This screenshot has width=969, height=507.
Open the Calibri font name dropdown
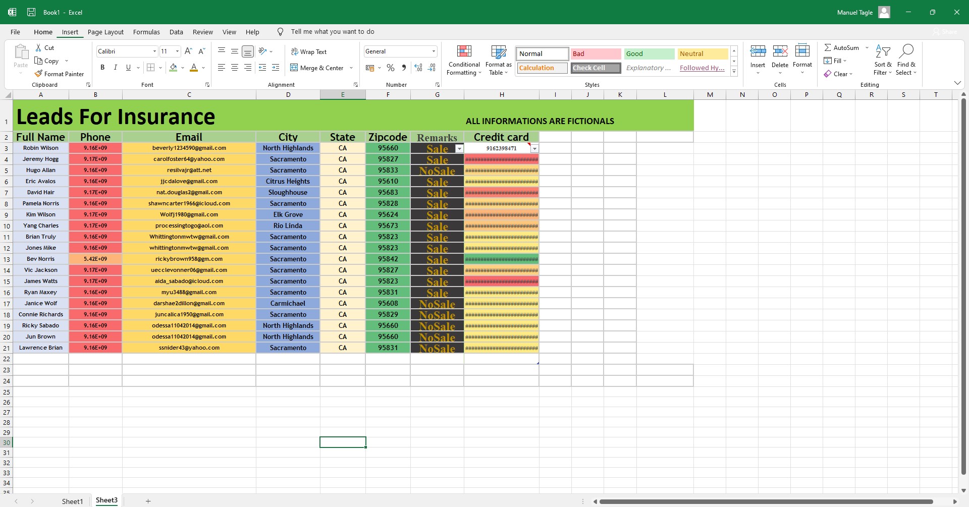154,51
